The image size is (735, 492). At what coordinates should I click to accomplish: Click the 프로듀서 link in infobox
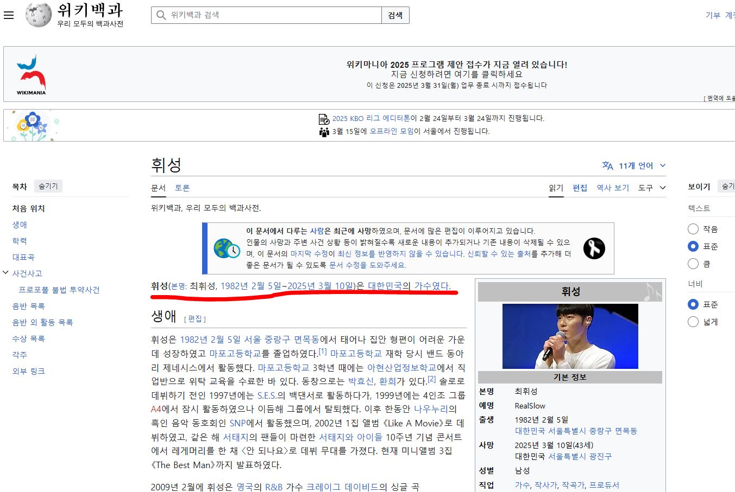(x=604, y=485)
